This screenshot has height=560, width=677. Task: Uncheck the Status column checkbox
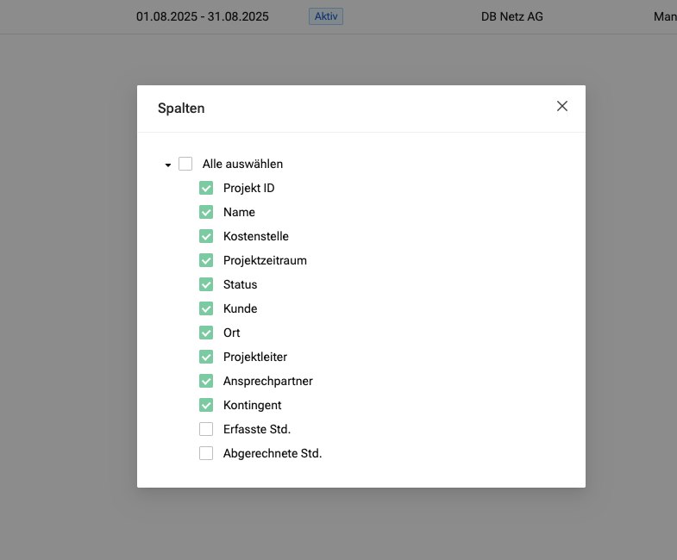pos(206,284)
